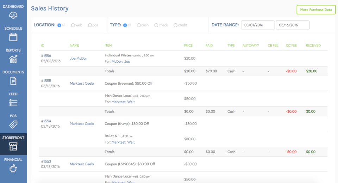
Task: Open the Feed list icon
Action: tap(13, 103)
